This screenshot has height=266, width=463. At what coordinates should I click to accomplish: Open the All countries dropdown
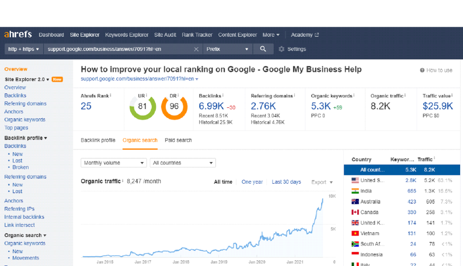click(x=183, y=163)
